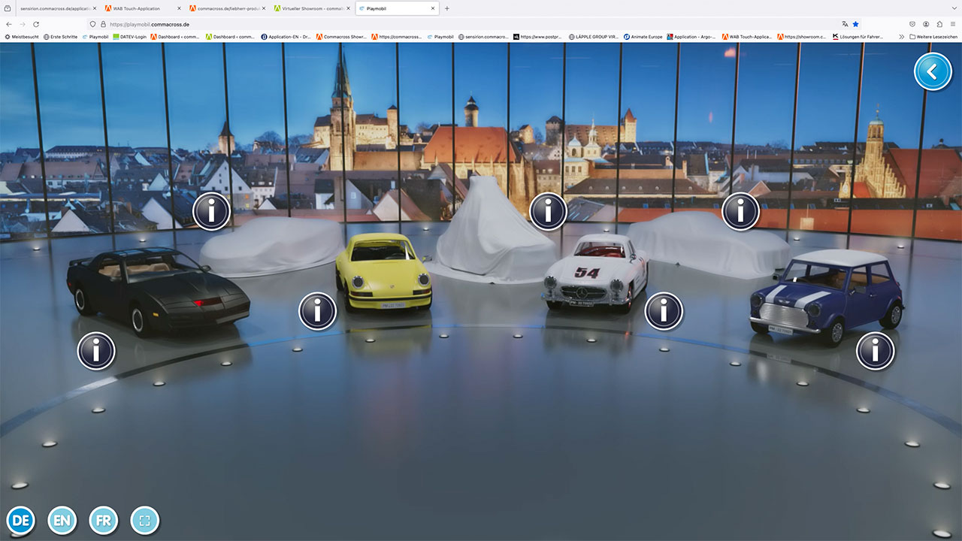Switch language to English with EN button
The height and width of the screenshot is (541, 962).
pyautogui.click(x=62, y=520)
